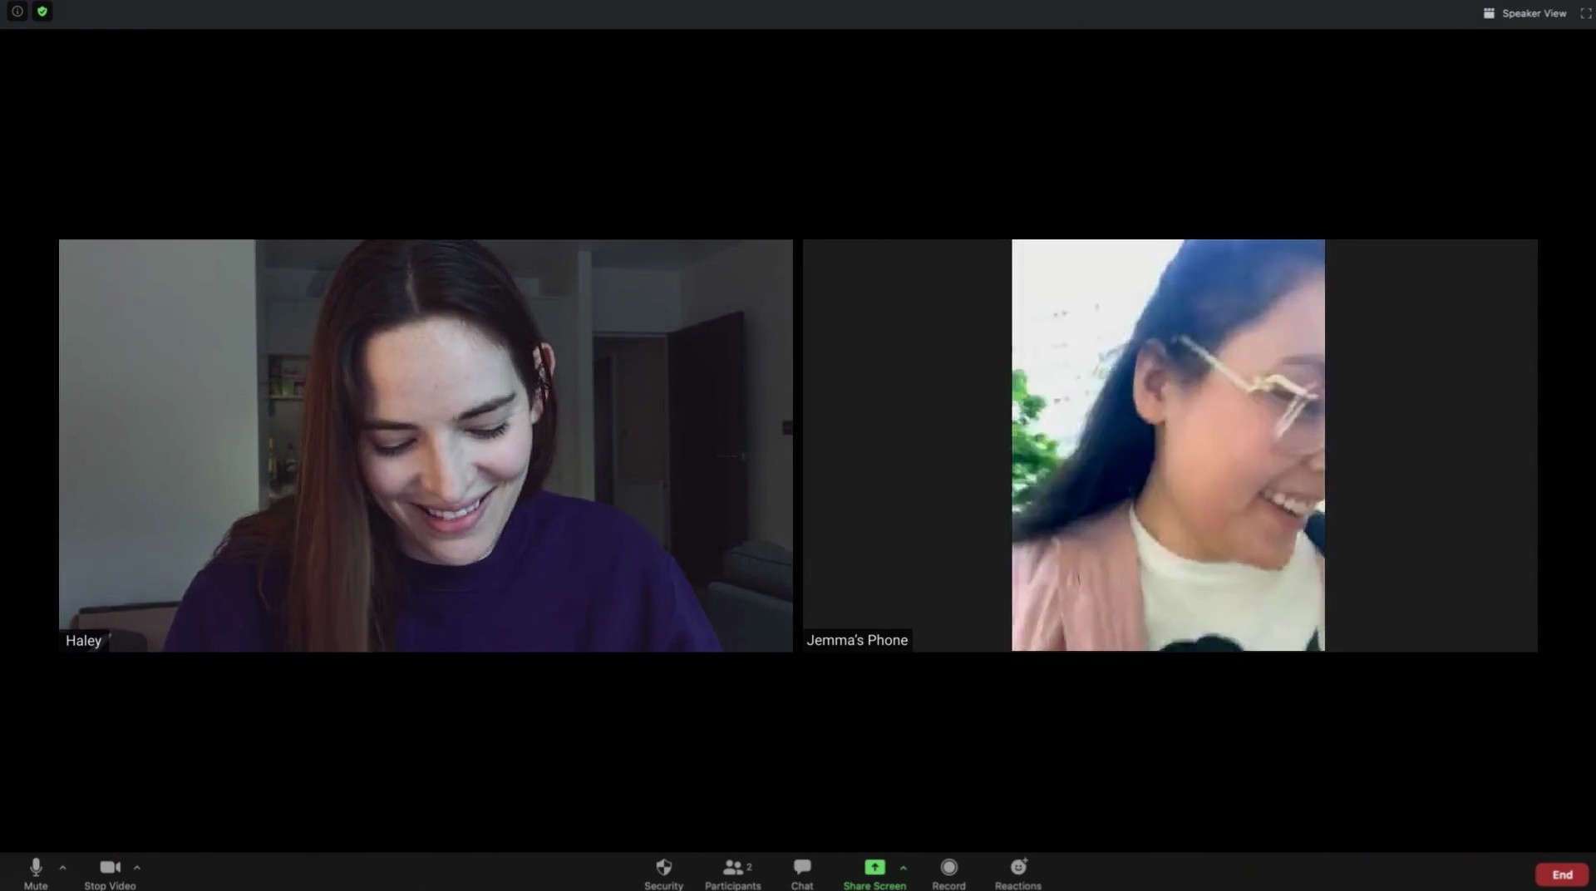Image resolution: width=1596 pixels, height=891 pixels.
Task: Start recording with Record button
Action: (x=948, y=874)
